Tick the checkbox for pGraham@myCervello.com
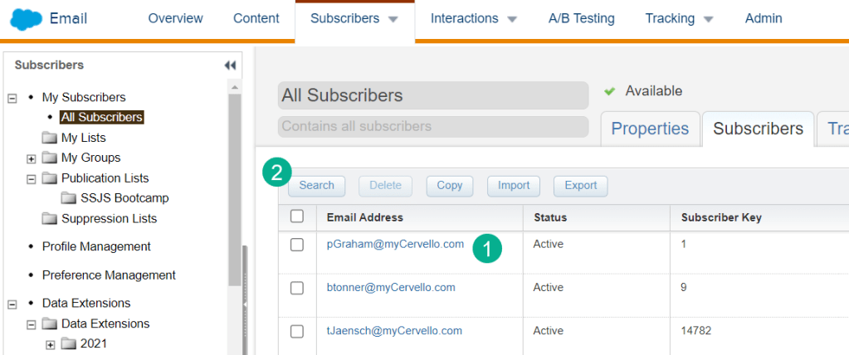Viewport: 849px width, 355px height. click(x=297, y=245)
